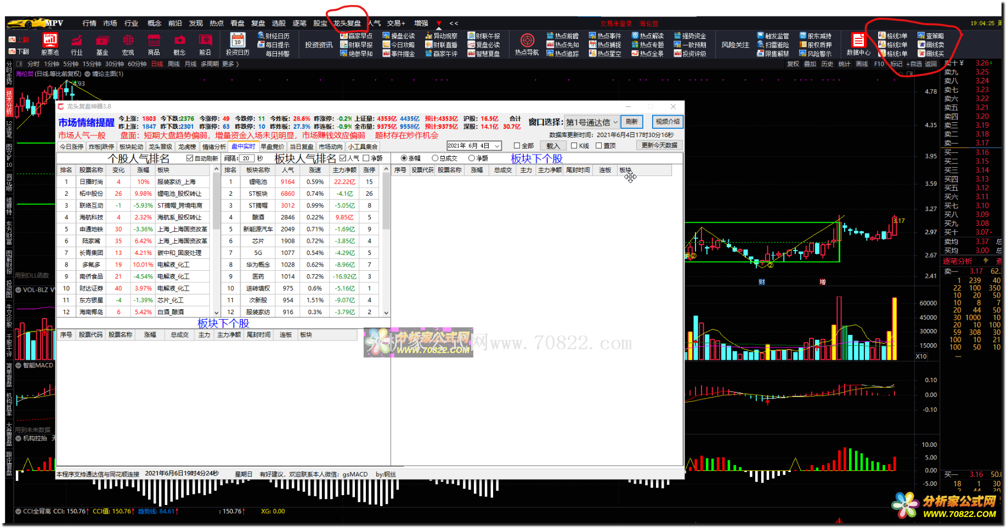
Task: Click the 更新今天数据 button
Action: [x=659, y=145]
